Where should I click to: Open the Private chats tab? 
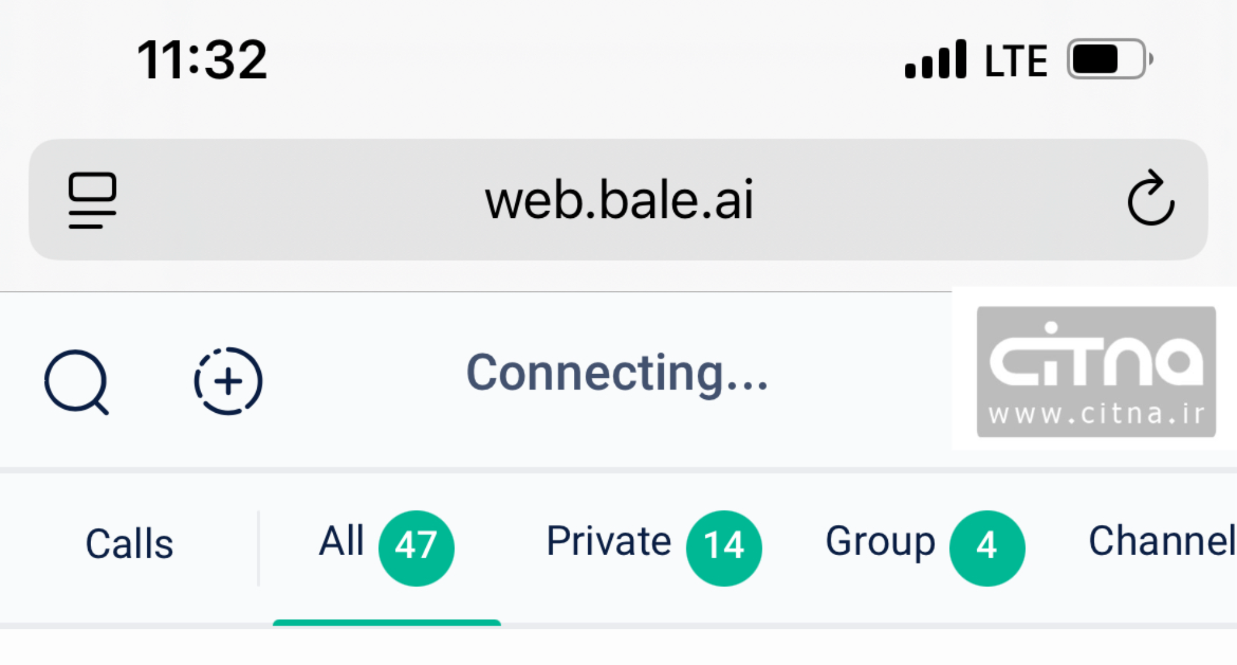coord(608,541)
